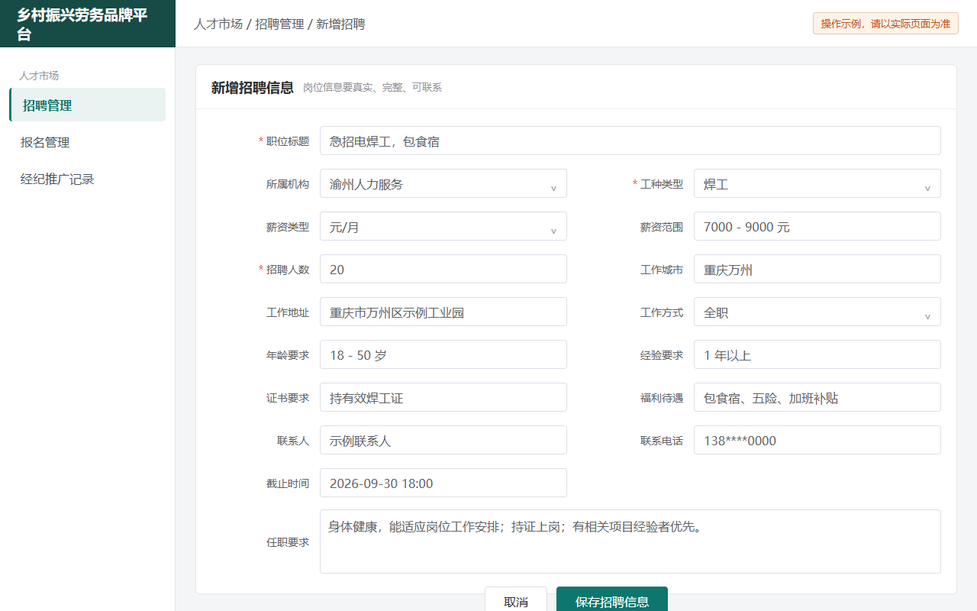Focus the 联系电话 field showing 138****0000
This screenshot has height=611, width=977.
coord(817,440)
